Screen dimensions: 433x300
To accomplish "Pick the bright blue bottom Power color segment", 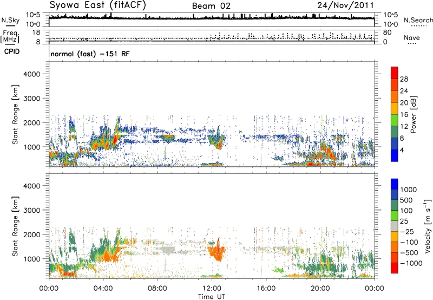I will (395, 155).
